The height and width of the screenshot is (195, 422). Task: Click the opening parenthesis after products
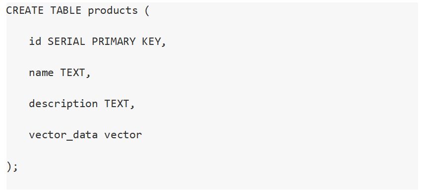[x=147, y=11]
